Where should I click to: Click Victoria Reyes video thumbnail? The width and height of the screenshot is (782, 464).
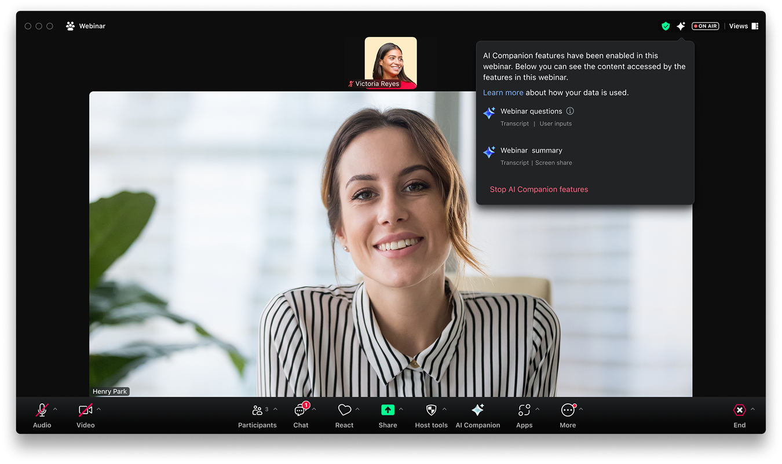click(x=390, y=61)
